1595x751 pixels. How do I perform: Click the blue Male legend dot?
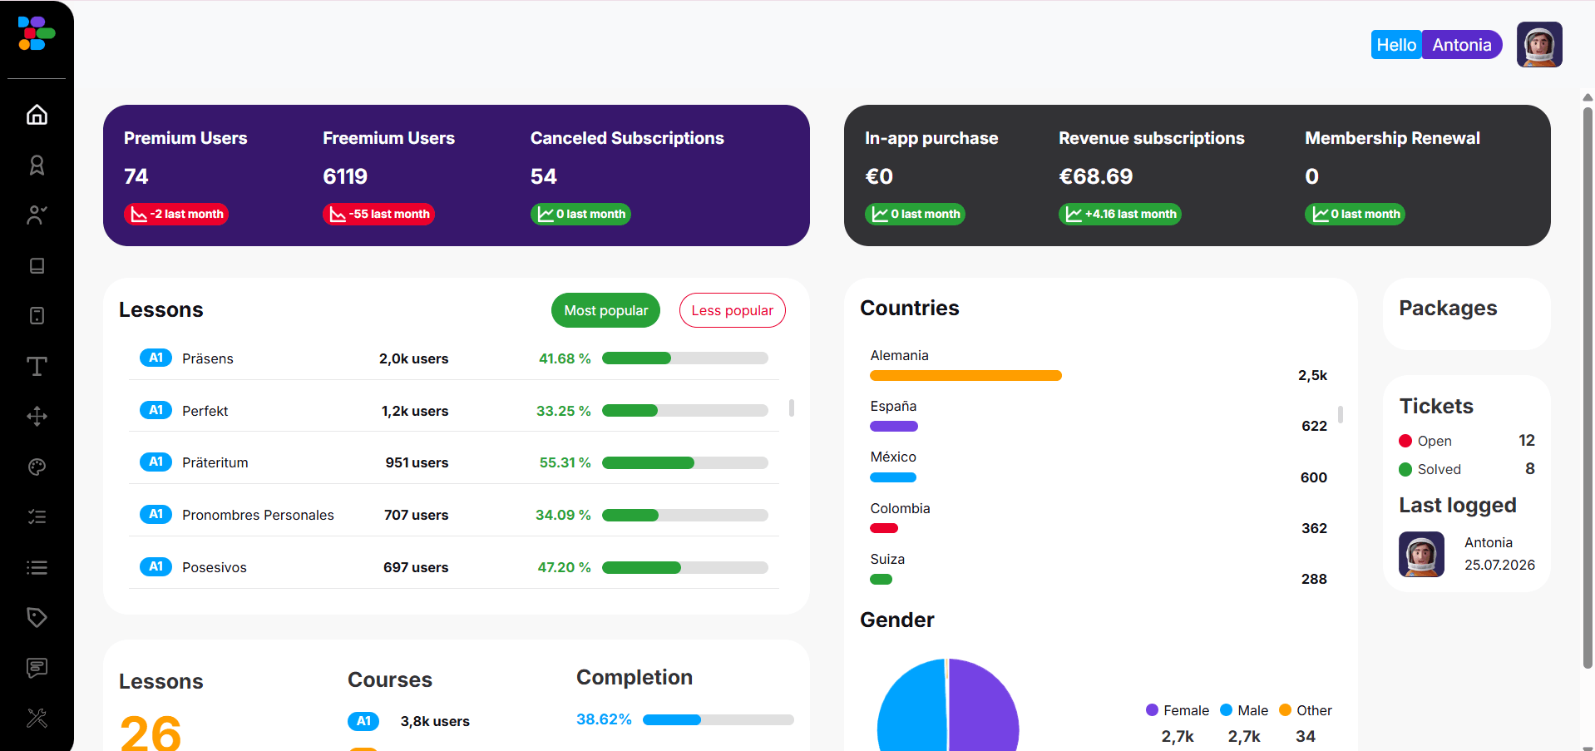point(1226,709)
